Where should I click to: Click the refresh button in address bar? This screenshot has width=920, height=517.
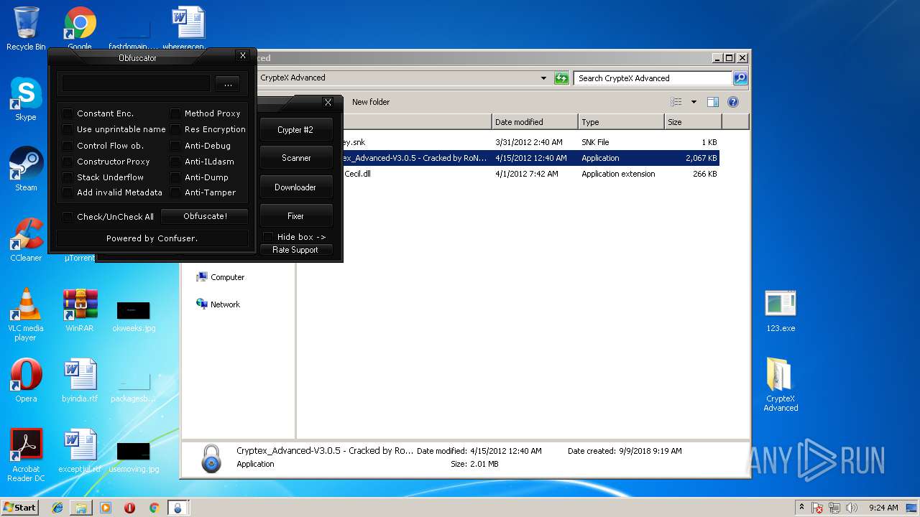[561, 78]
